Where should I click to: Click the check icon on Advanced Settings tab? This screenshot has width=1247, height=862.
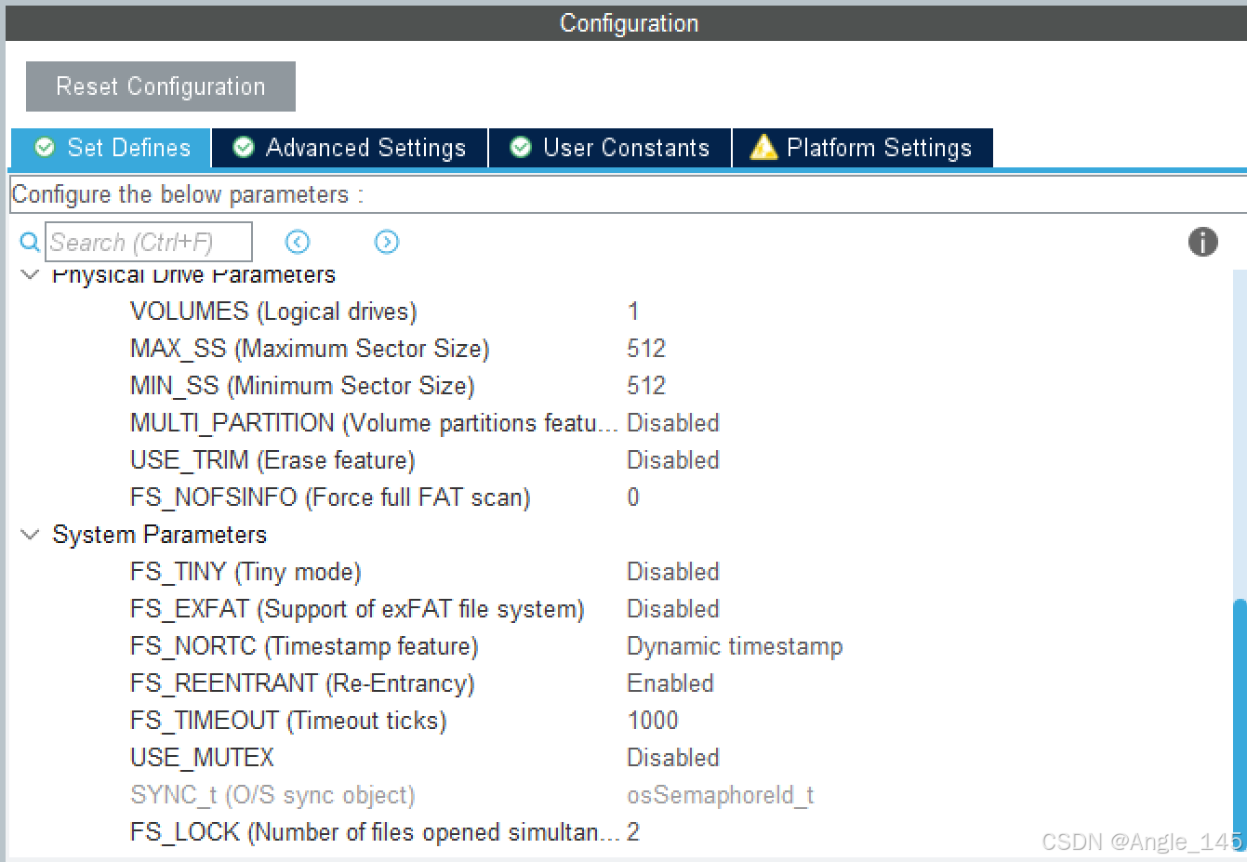(243, 147)
